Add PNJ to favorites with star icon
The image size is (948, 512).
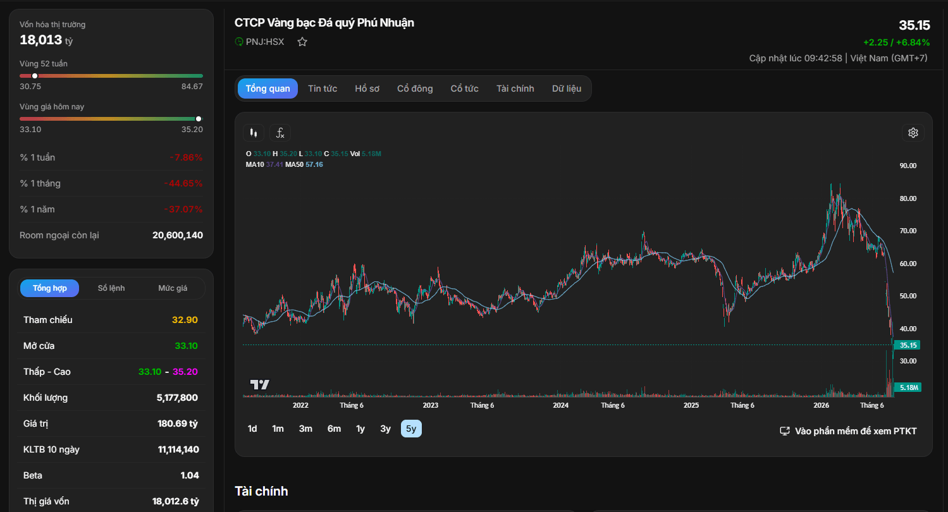[x=302, y=42]
